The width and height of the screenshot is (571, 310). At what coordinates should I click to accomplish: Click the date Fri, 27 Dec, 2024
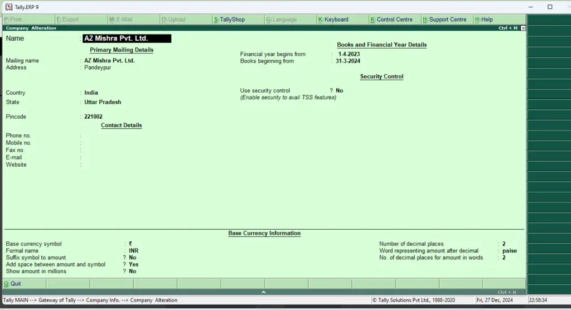click(x=495, y=301)
